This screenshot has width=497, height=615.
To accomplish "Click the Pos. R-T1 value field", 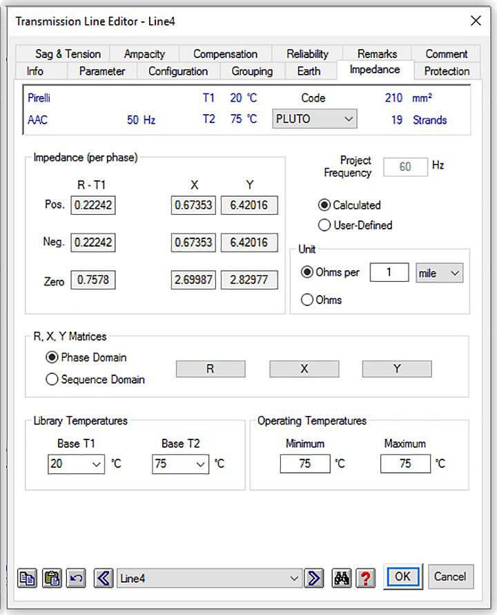I will pyautogui.click(x=93, y=205).
